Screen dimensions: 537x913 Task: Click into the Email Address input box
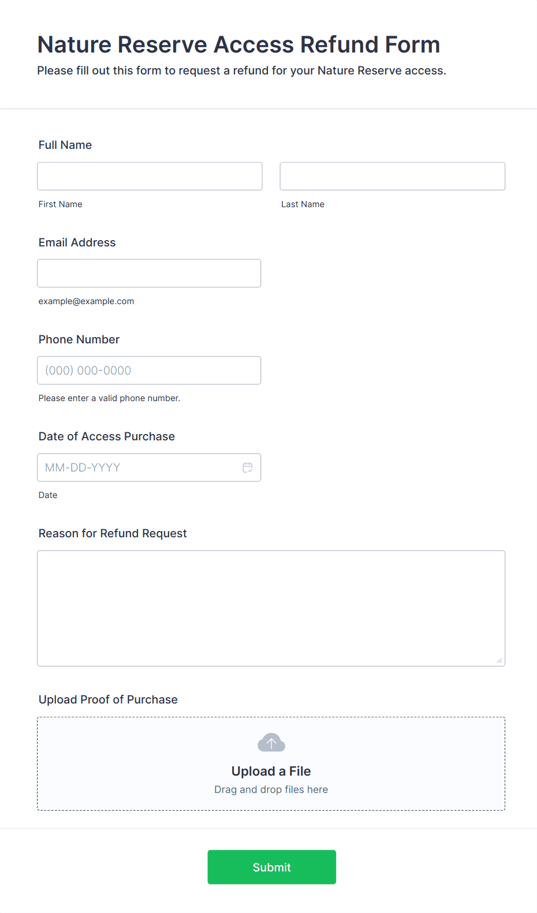[149, 273]
